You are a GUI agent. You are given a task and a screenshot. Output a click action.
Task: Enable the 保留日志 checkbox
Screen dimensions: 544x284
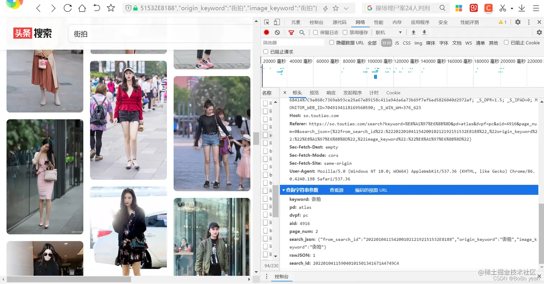point(316,32)
